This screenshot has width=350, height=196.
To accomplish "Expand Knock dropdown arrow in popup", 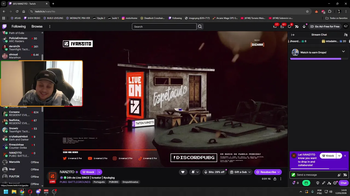I will [339, 156].
